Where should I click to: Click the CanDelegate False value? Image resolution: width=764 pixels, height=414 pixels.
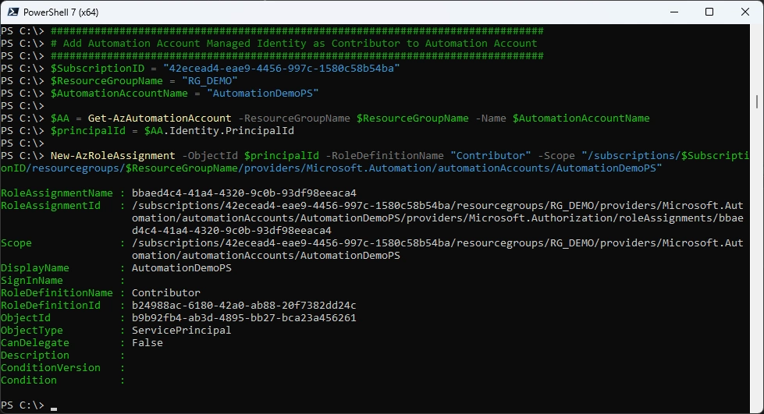147,342
